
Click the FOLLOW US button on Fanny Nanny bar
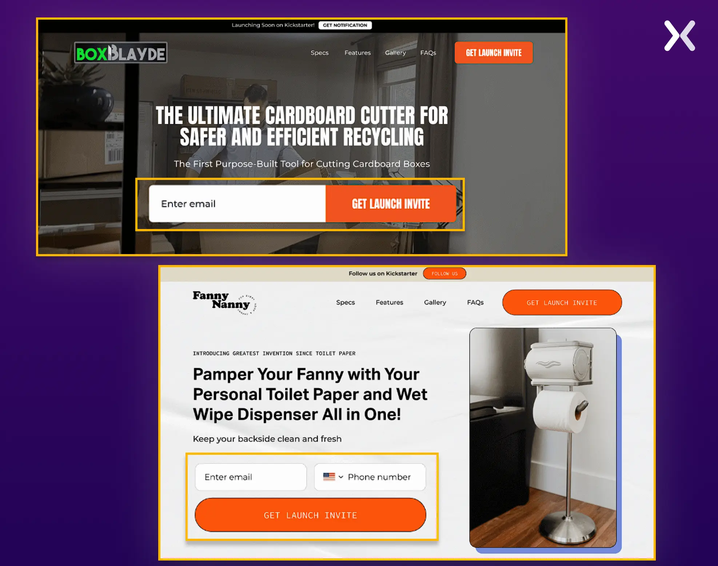click(445, 274)
